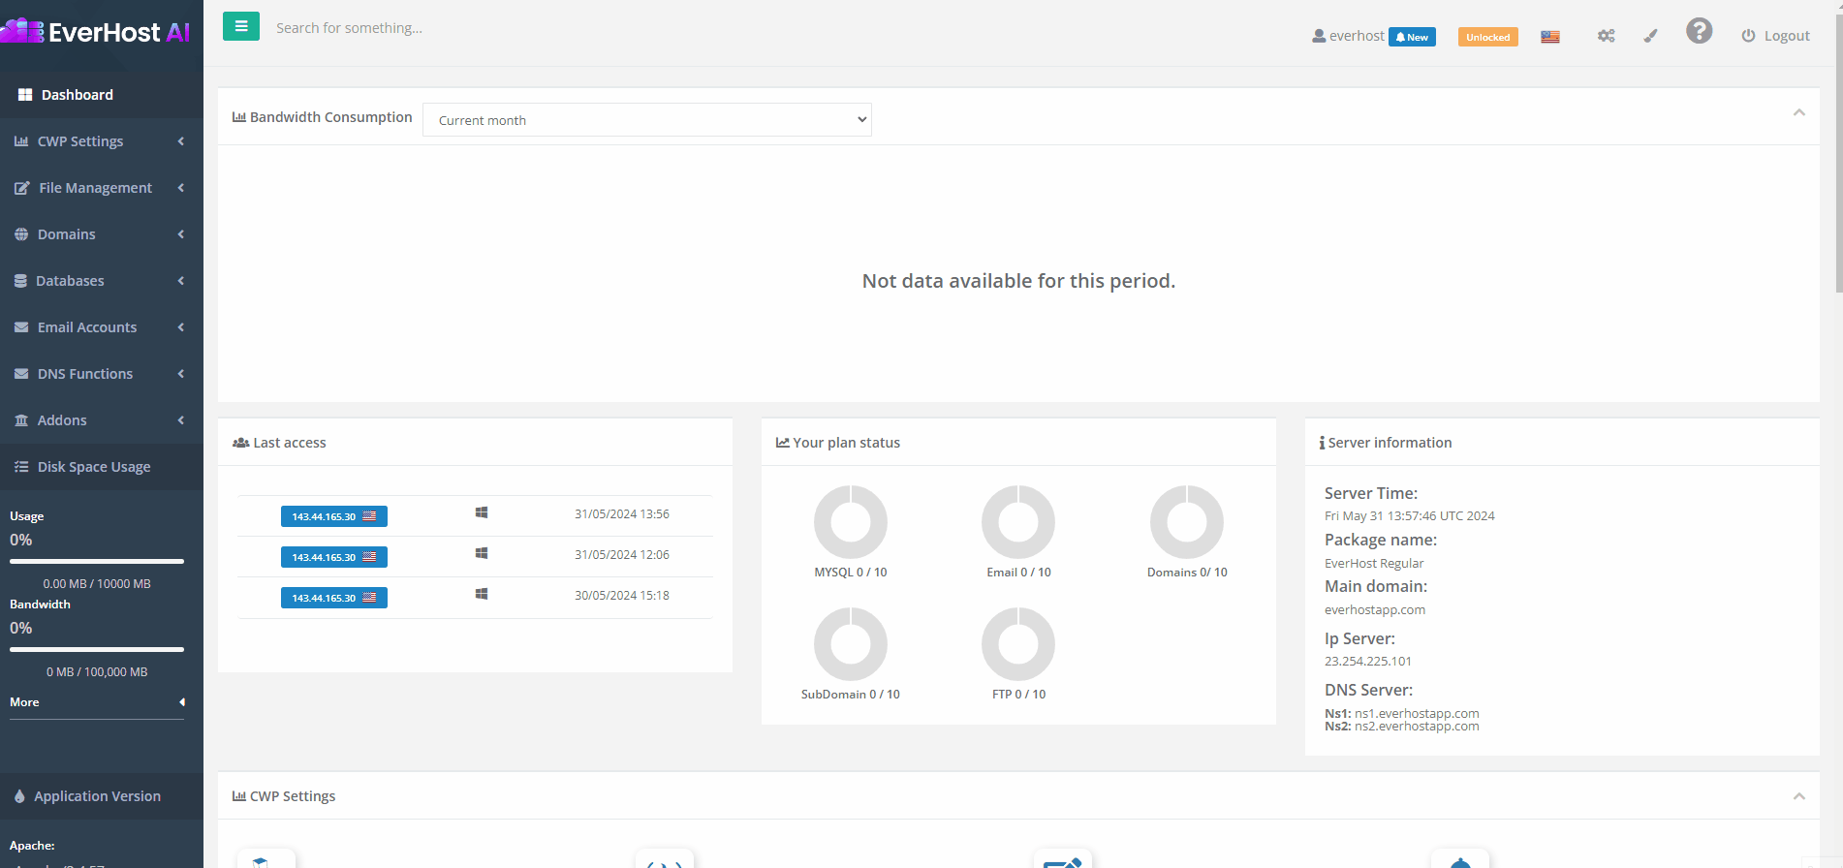The width and height of the screenshot is (1843, 868).
Task: Click the MYSQL 0 / 10 donut chart
Action: point(851,522)
